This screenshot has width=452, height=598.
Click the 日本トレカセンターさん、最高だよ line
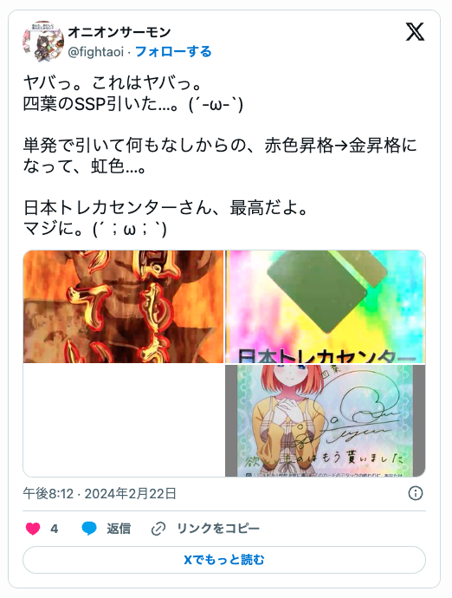coord(165,208)
